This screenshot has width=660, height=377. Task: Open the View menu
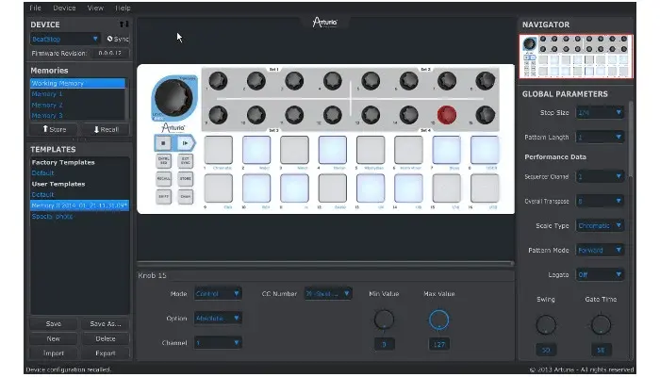(95, 8)
